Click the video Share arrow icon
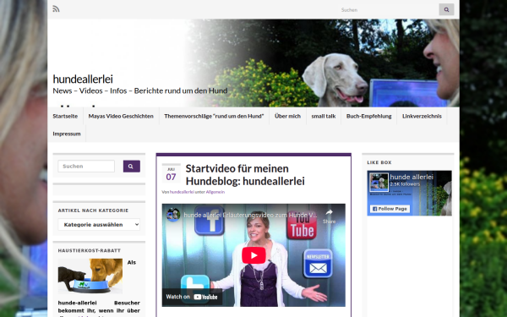Screen dimensions: 507x317 (329, 212)
